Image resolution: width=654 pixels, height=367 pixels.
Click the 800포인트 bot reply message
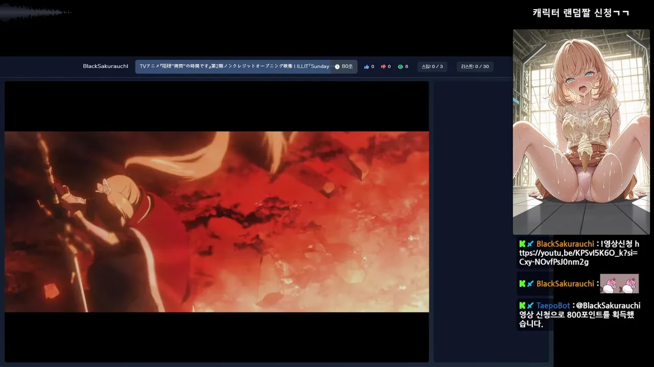click(x=579, y=314)
